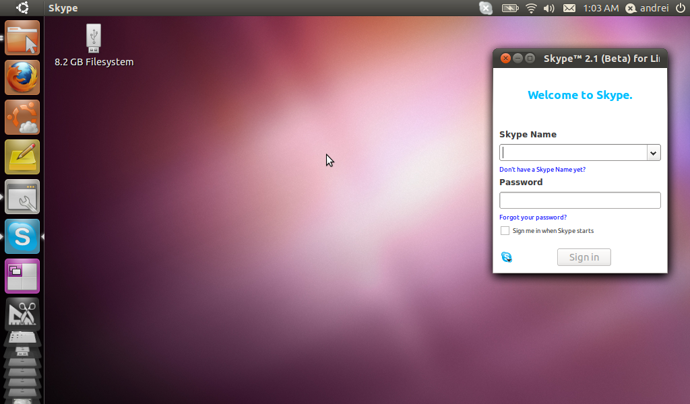Open the Skype status indicator in top panel

485,8
